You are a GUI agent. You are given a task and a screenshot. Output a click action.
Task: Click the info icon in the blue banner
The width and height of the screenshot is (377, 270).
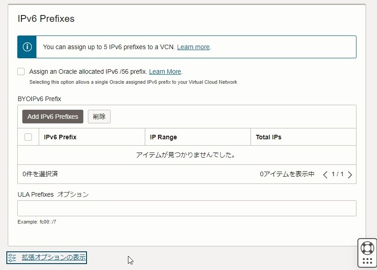tap(26, 46)
